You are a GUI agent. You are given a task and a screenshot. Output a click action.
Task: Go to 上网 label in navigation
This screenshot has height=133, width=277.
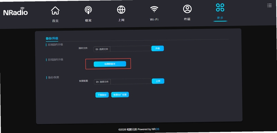point(121,20)
